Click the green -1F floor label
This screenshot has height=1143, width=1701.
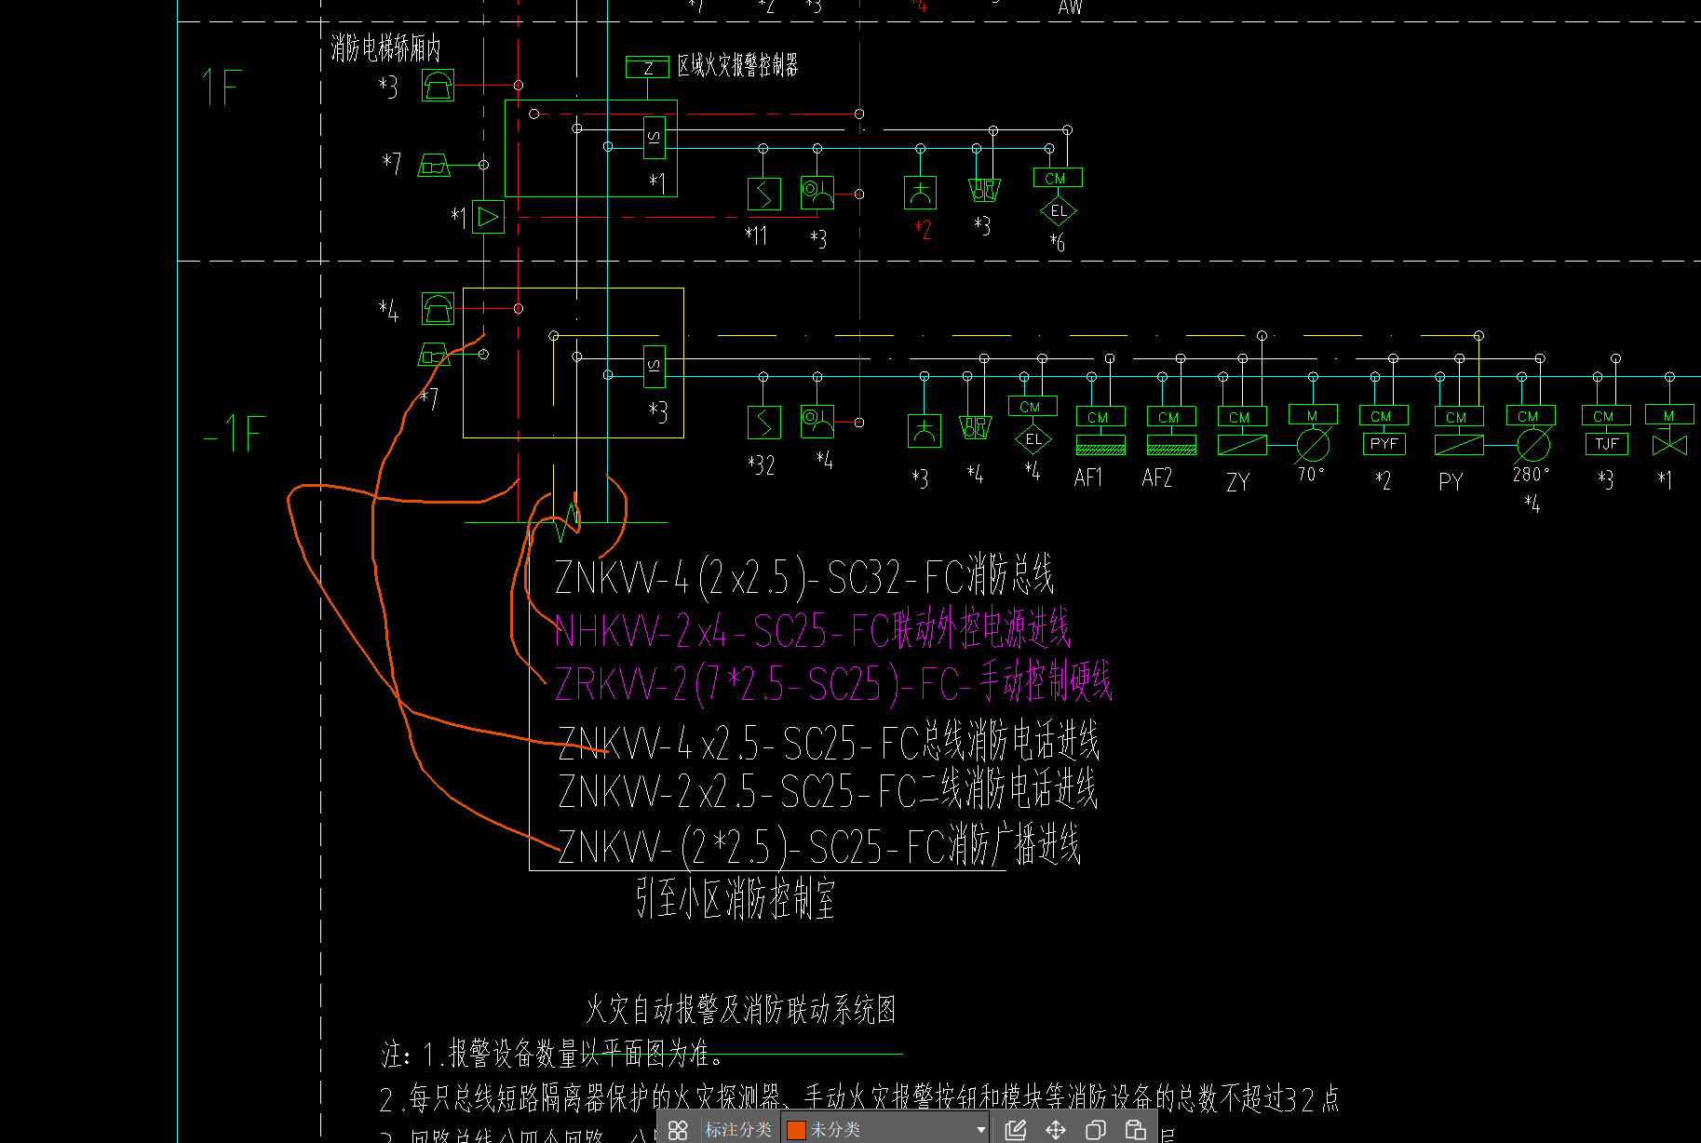pyautogui.click(x=235, y=434)
